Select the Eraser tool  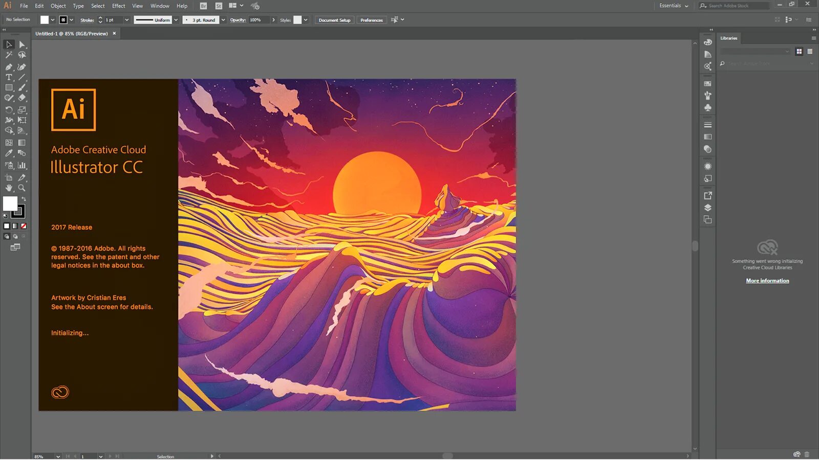(x=22, y=98)
